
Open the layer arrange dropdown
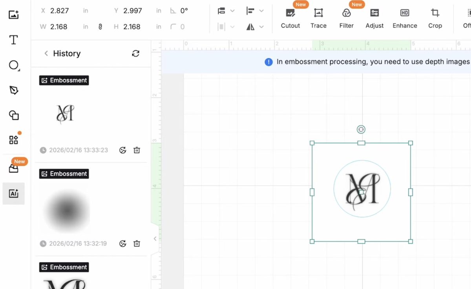[x=226, y=11]
